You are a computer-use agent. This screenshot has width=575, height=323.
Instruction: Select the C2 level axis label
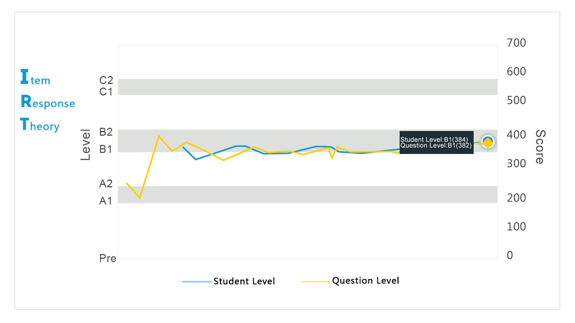pyautogui.click(x=106, y=80)
